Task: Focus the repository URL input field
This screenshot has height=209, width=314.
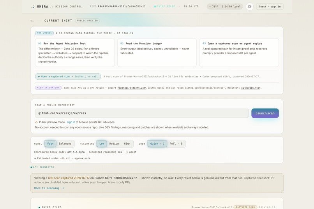Action: tap(142, 113)
